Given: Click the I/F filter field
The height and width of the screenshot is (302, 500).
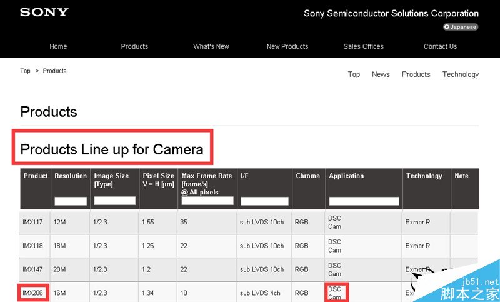Looking at the screenshot, I should [264, 201].
